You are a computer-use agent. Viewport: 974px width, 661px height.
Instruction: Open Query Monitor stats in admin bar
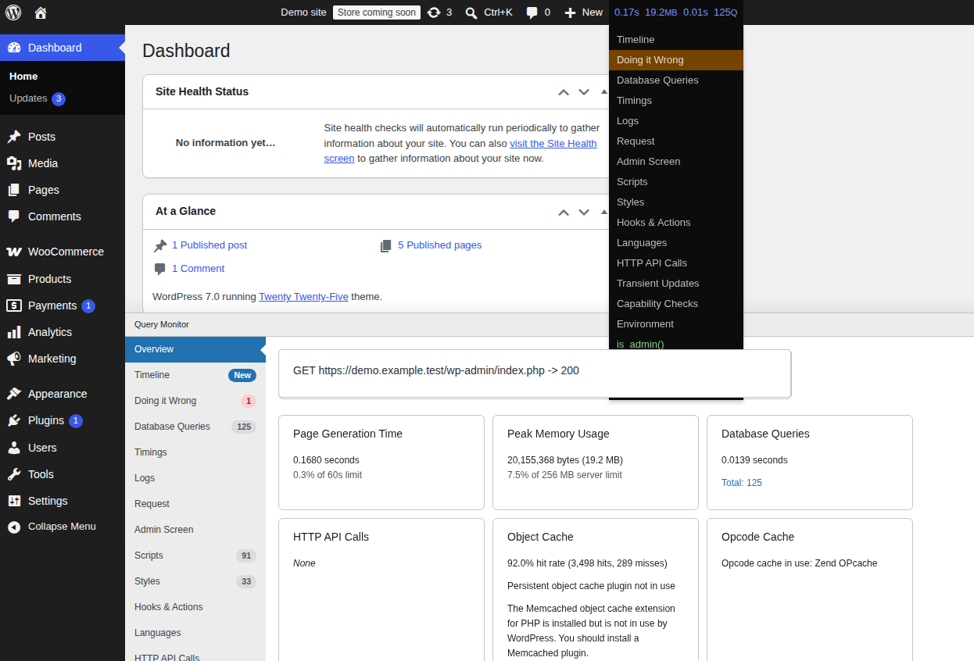pos(676,13)
